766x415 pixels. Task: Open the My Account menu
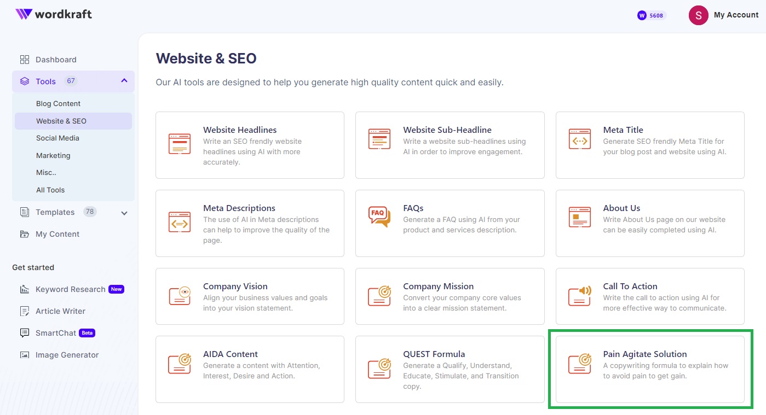point(723,15)
